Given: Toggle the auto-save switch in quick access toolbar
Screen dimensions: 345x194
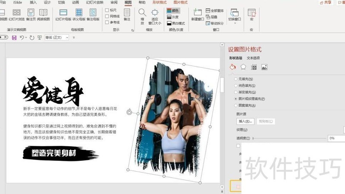Looking at the screenshot, I should (x=4, y=37).
